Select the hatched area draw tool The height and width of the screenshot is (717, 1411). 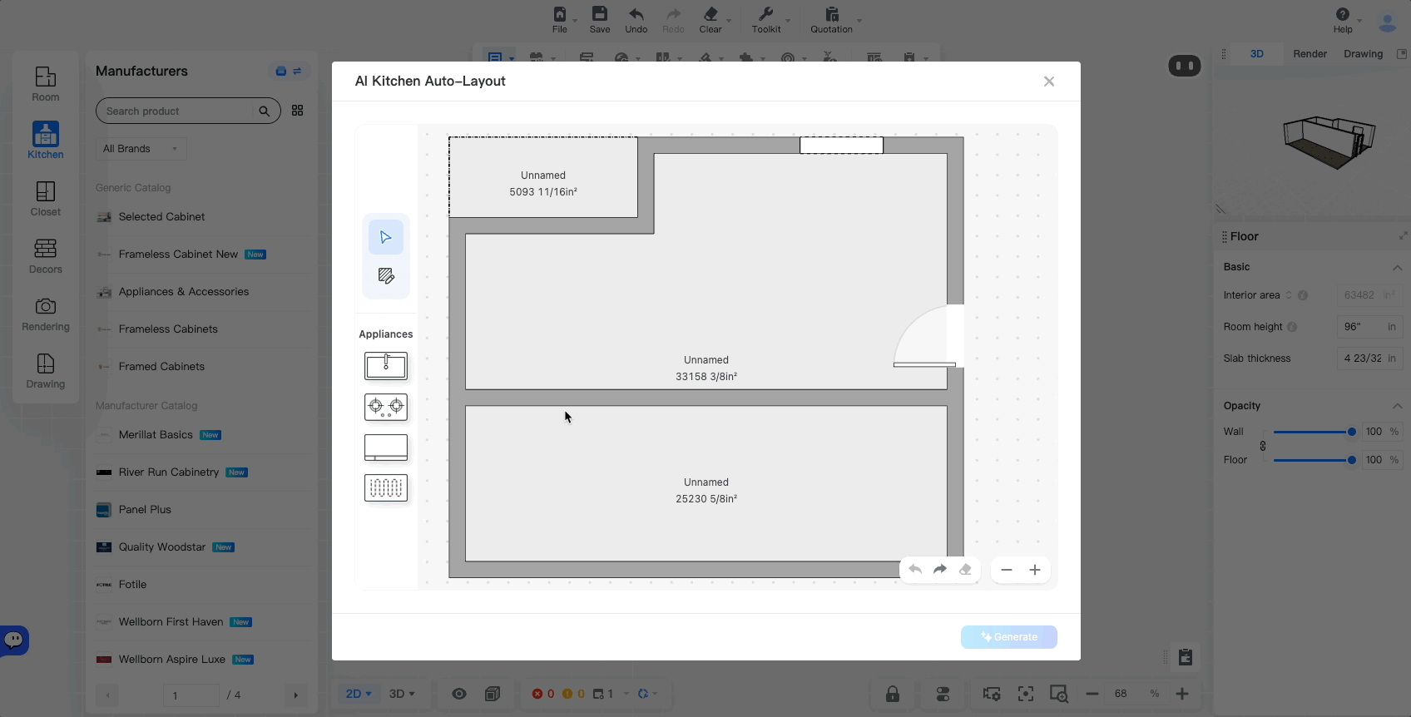385,276
